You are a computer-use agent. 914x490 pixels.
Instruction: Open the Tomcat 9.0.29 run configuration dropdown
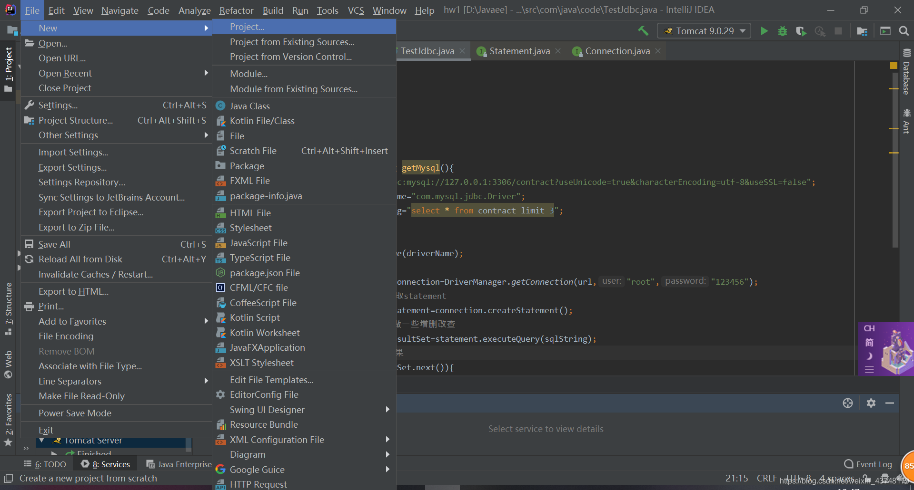click(704, 31)
